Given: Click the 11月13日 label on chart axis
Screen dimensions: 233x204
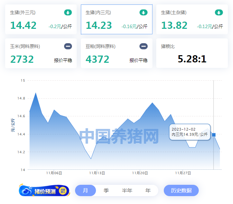Looking at the screenshot, I should [x=97, y=173].
